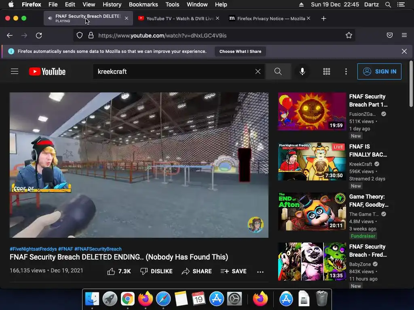The image size is (414, 310).
Task: Go back to the previous page
Action: point(10,36)
